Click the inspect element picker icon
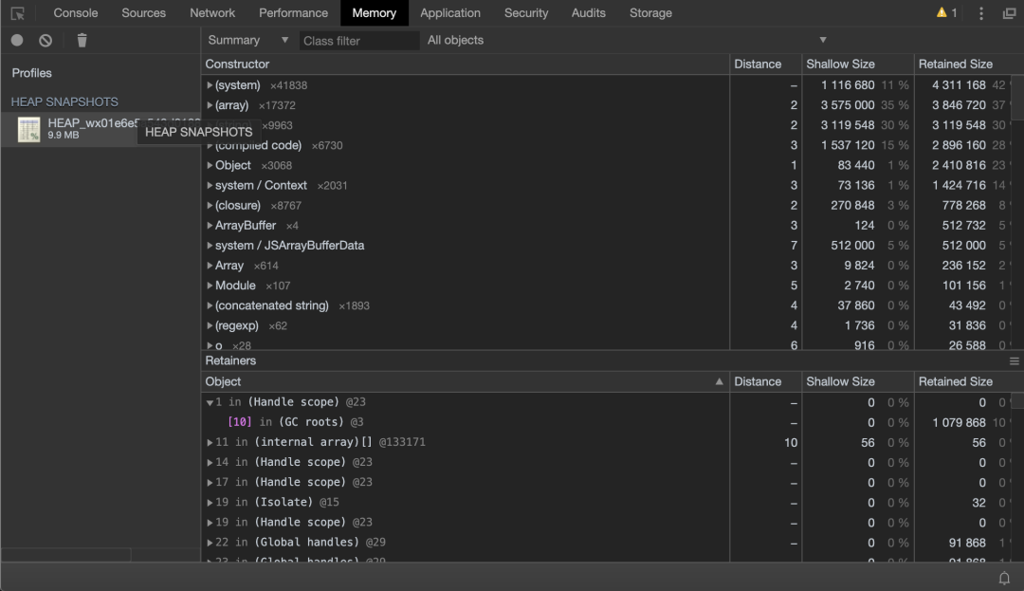 pyautogui.click(x=17, y=13)
